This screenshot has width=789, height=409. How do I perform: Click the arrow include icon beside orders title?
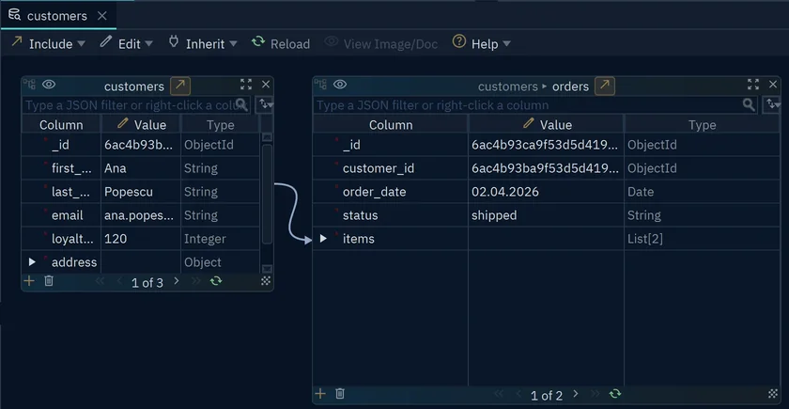pyautogui.click(x=605, y=87)
